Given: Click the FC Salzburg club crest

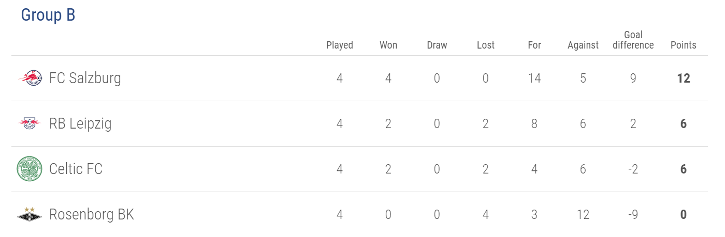Looking at the screenshot, I should point(30,78).
